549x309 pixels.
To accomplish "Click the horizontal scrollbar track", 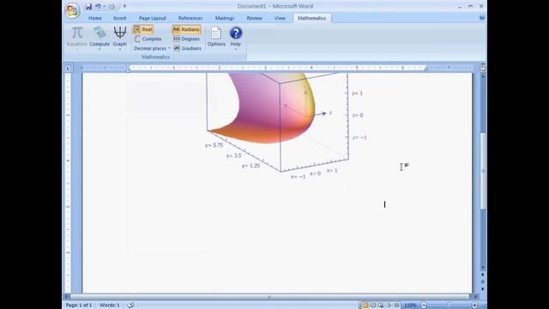I will (x=269, y=297).
